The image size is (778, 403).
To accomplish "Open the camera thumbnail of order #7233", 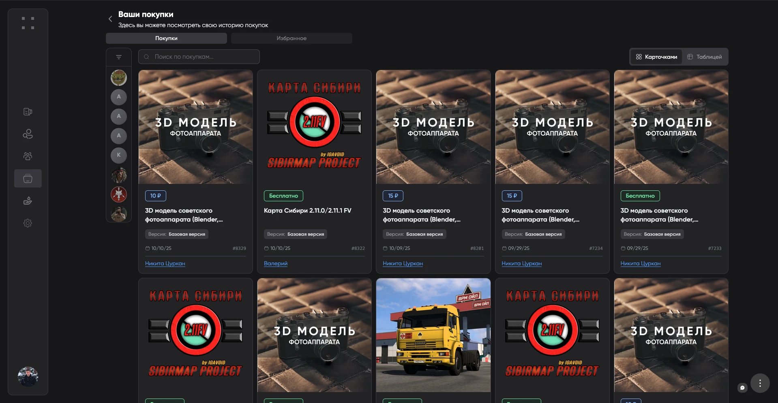I will click(671, 127).
